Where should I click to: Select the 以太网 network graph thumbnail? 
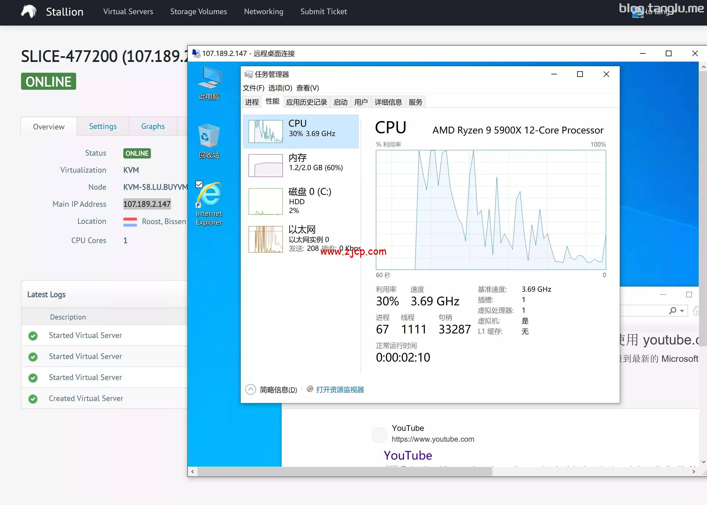[265, 239]
